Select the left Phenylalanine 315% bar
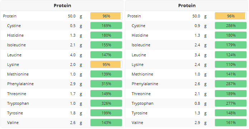This screenshot has height=129, width=249. tap(106, 84)
